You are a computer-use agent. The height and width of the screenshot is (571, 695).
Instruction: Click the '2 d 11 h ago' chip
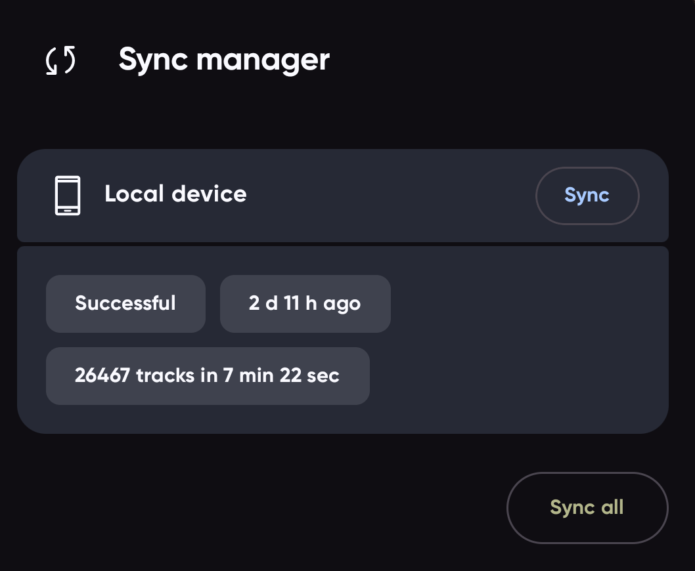305,303
